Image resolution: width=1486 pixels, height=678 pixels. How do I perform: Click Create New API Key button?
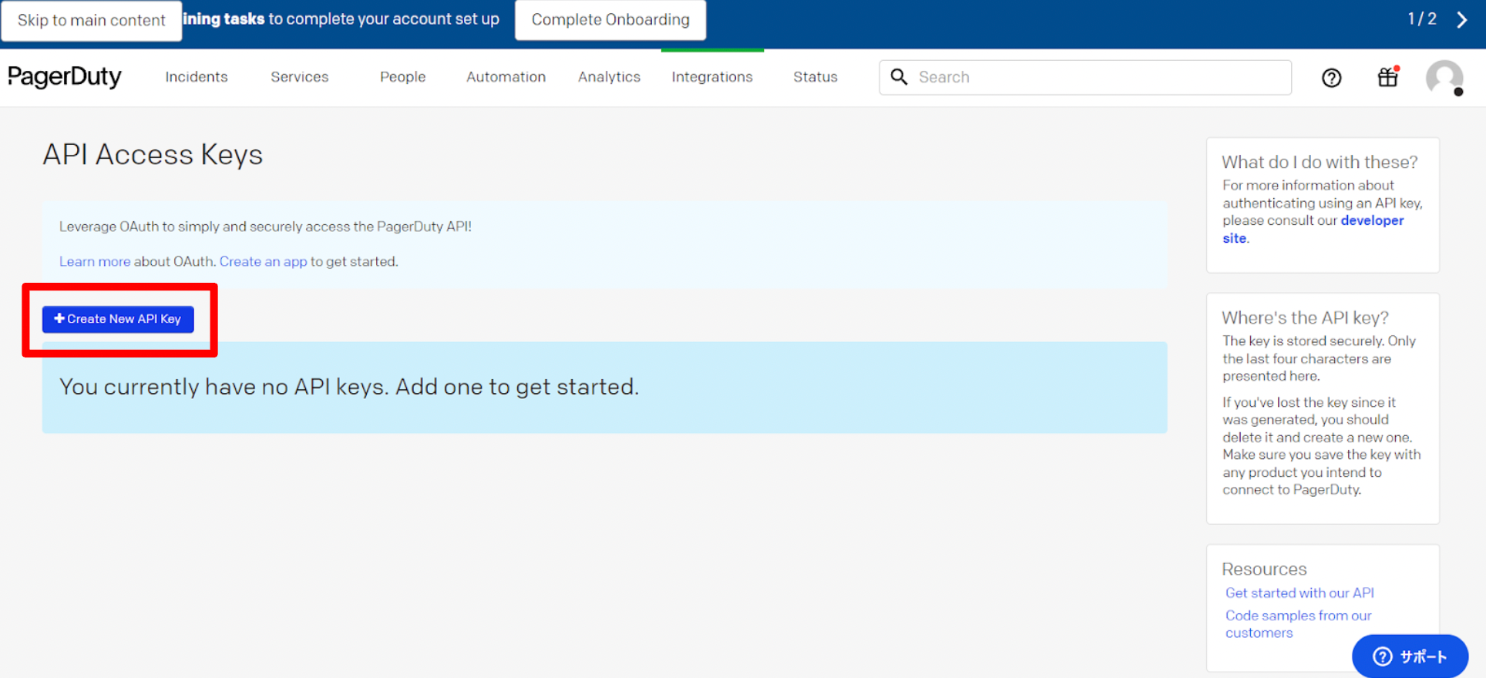pyautogui.click(x=118, y=319)
